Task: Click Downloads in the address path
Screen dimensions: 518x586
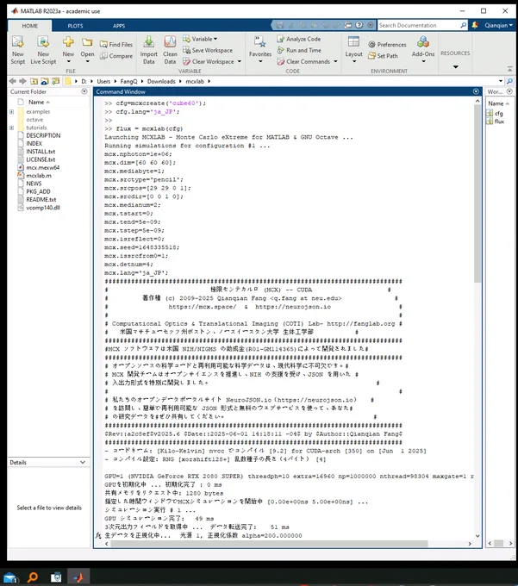Action: coord(161,81)
